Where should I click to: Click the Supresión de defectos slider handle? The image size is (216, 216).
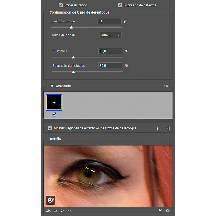pos(73,72)
